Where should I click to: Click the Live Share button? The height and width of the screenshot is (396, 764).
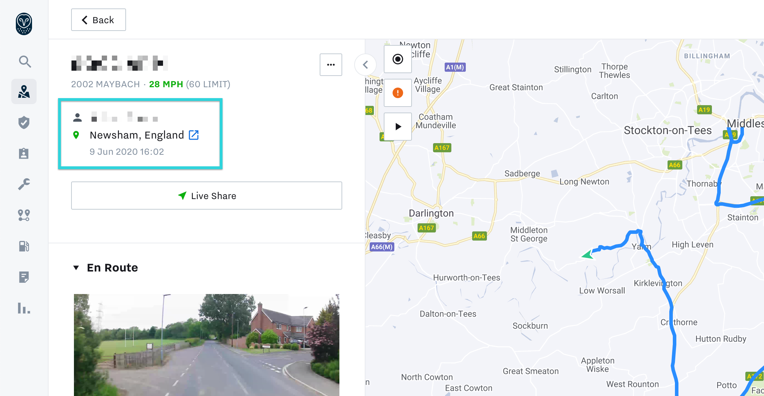point(207,196)
